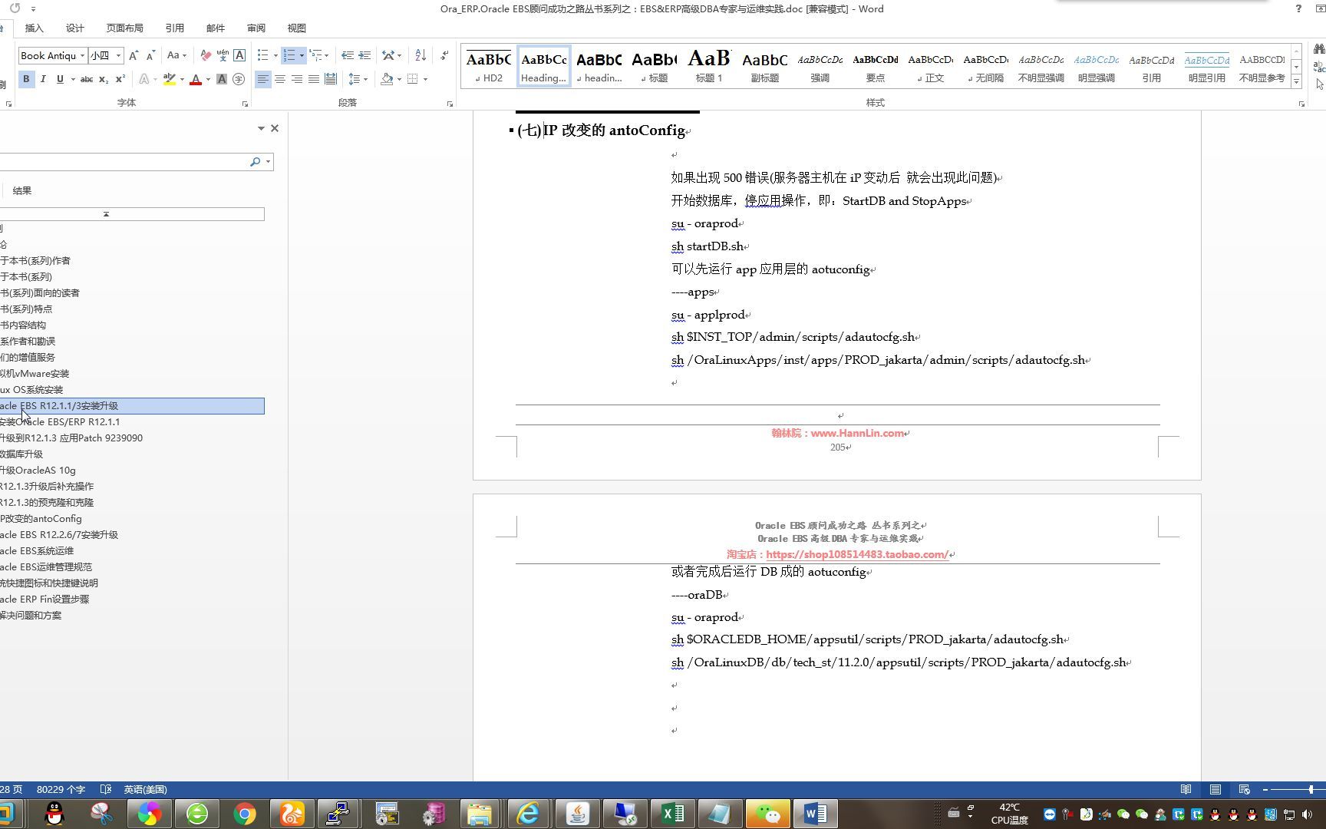1326x829 pixels.
Task: Clear all formatting with eraser icon
Action: point(205,55)
